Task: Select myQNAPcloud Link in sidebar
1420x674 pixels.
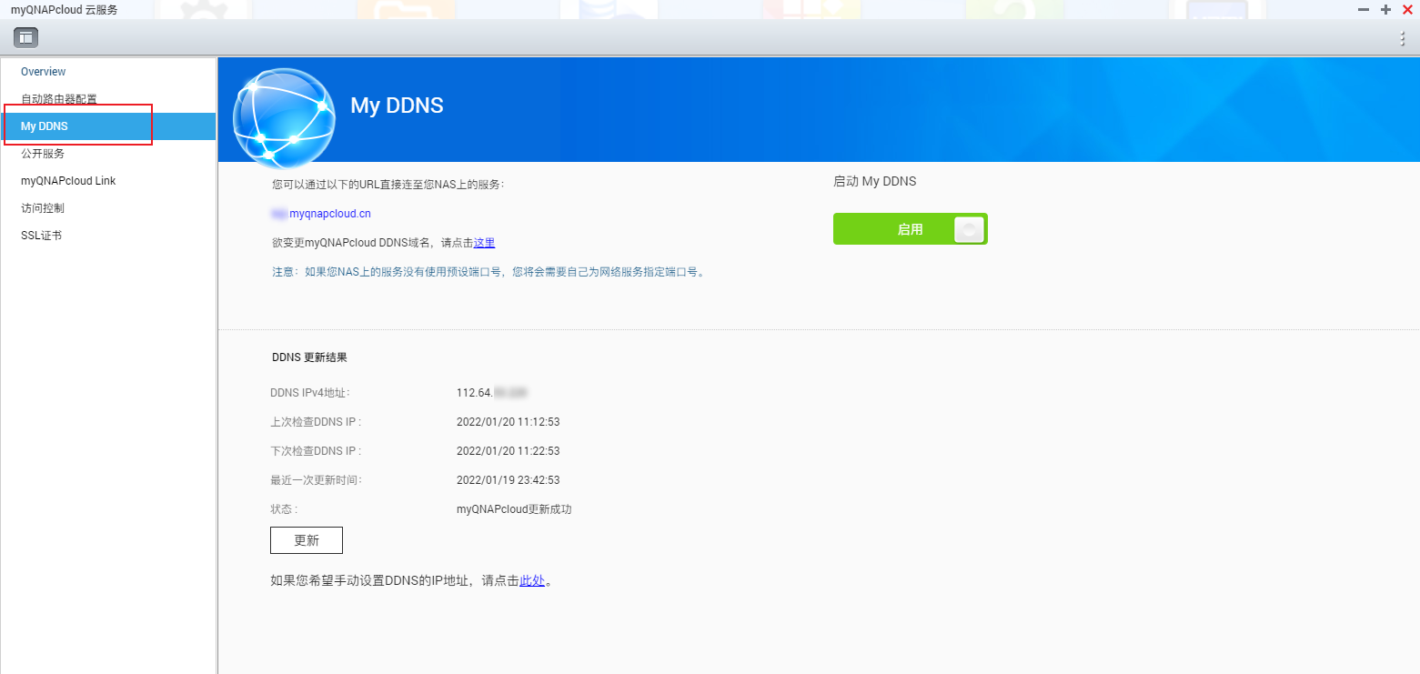Action: click(x=68, y=181)
